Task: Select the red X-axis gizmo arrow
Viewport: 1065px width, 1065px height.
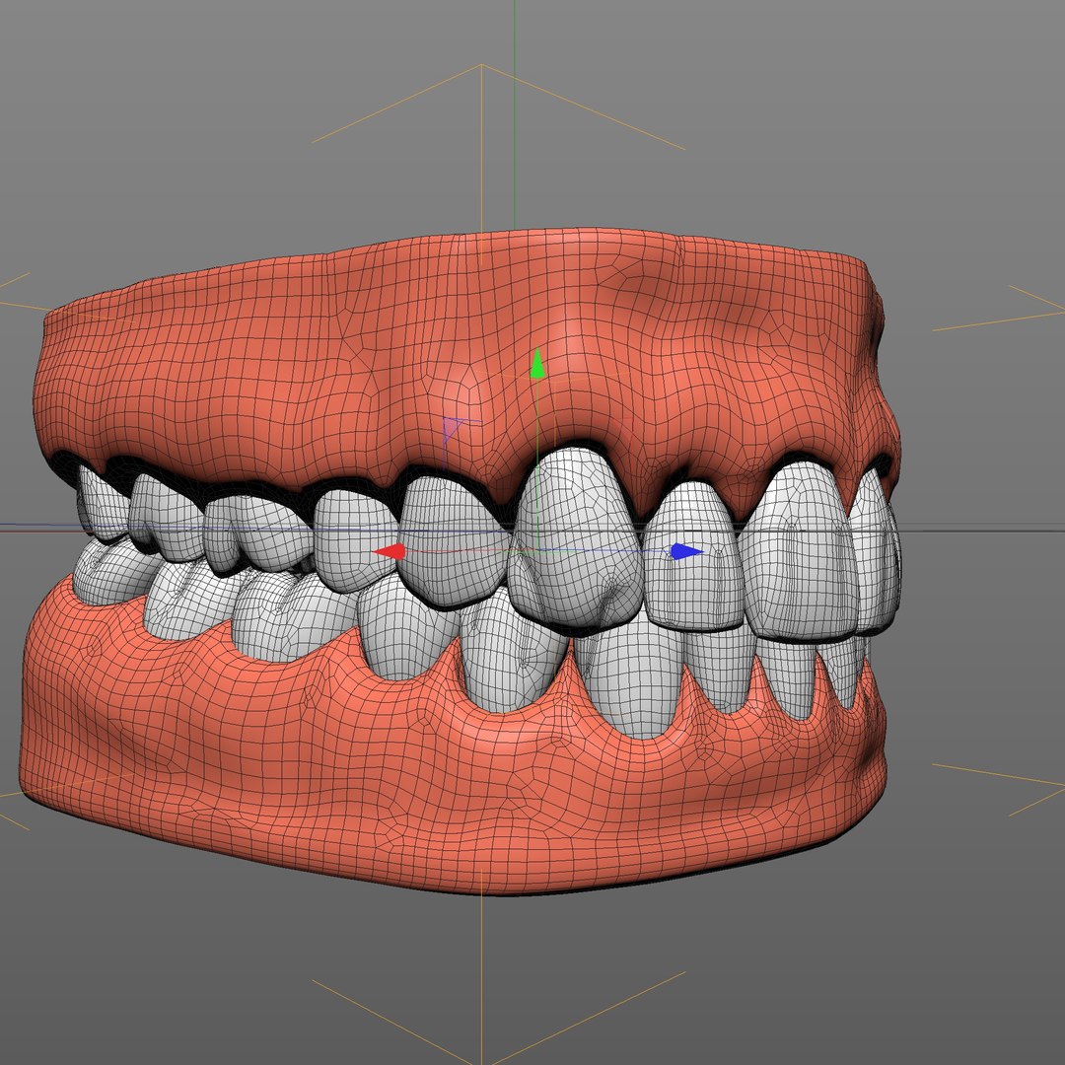Action: click(x=390, y=551)
